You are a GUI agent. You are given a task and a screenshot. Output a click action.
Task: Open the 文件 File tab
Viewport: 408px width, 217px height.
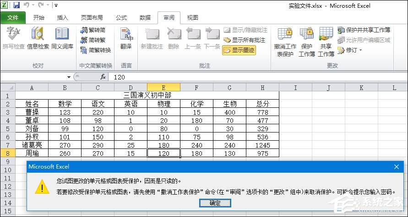point(13,18)
